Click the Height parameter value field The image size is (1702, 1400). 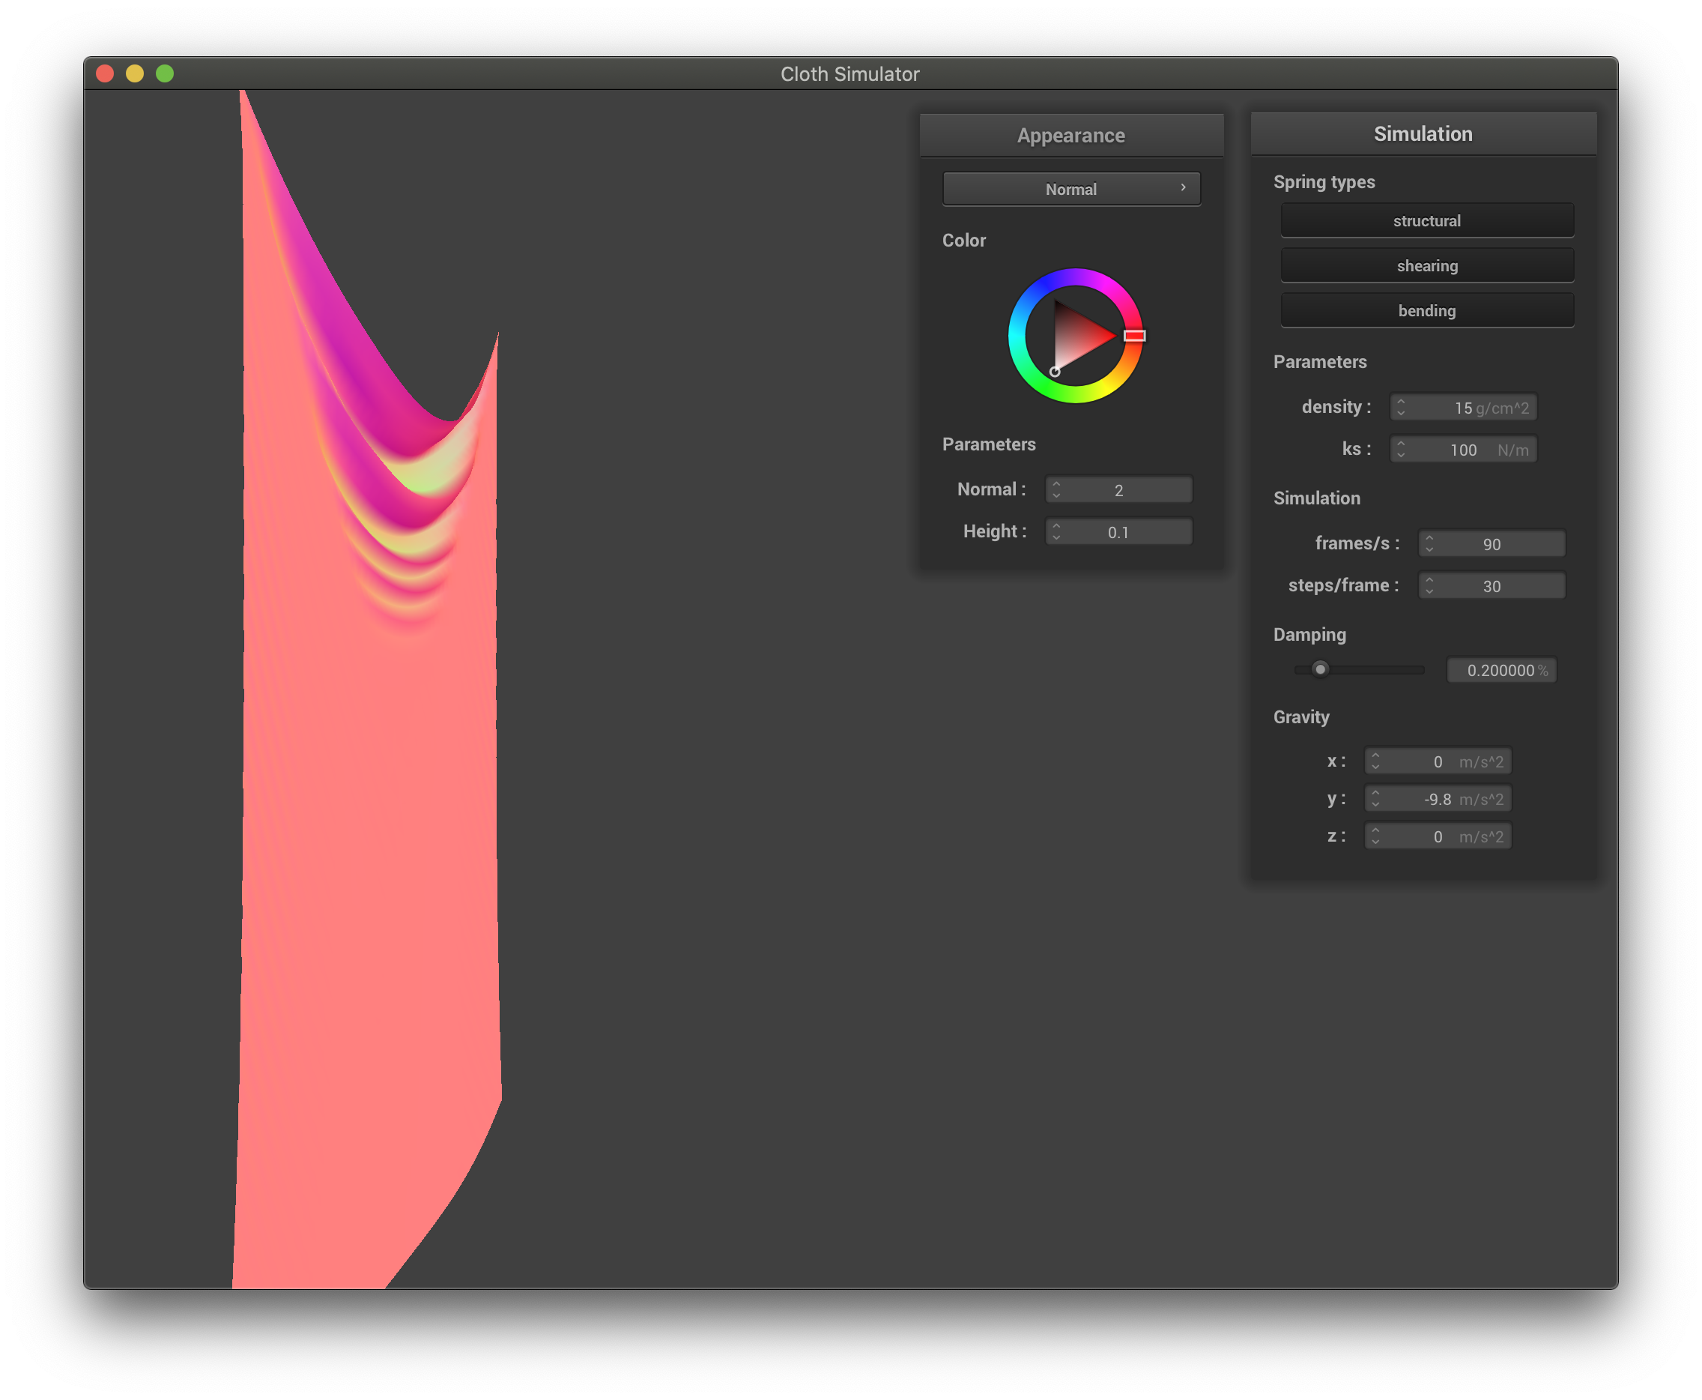click(1118, 531)
